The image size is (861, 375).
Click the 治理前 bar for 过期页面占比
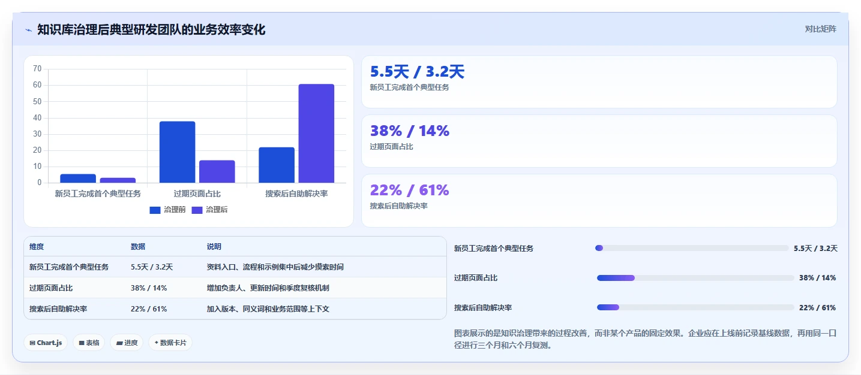177,152
